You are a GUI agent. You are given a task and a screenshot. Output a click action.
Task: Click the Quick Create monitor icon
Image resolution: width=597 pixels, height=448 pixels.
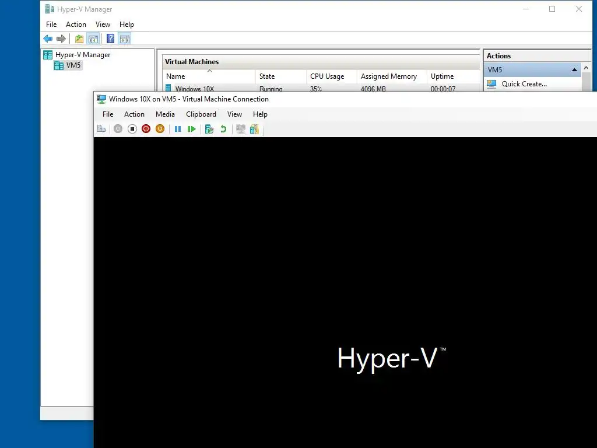click(491, 84)
